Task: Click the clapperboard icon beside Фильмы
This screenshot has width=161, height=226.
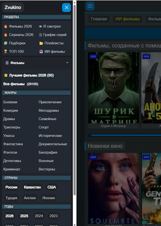Action: [7, 63]
